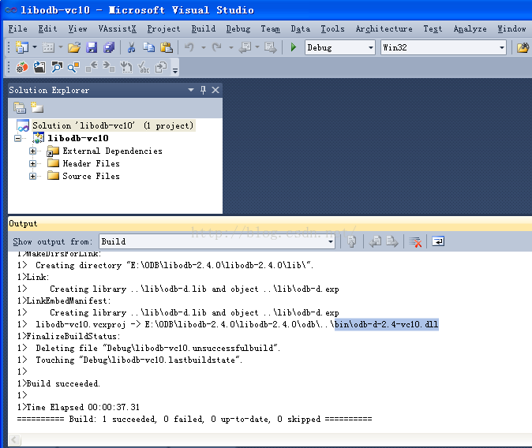Click the VA find symbol binoculars icon
The height and width of the screenshot is (448, 532).
point(57,67)
